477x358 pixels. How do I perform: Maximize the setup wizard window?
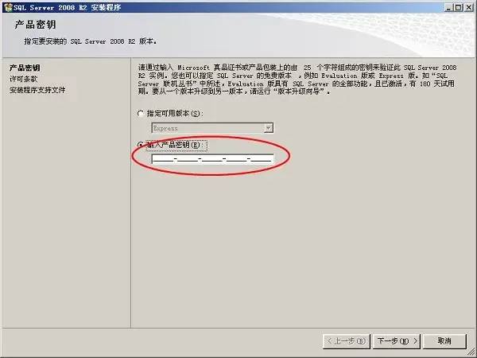pos(458,7)
